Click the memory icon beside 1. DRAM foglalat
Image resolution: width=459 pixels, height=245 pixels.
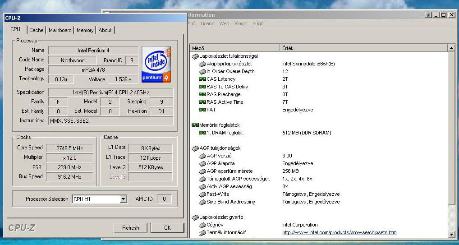click(x=202, y=133)
